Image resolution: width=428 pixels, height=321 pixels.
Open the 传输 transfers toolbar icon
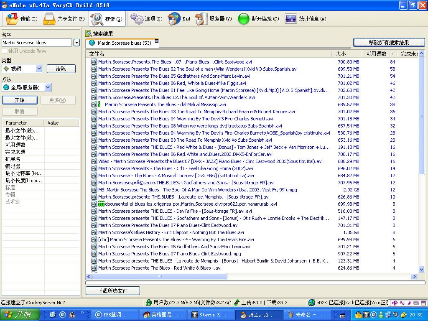[x=13, y=19]
